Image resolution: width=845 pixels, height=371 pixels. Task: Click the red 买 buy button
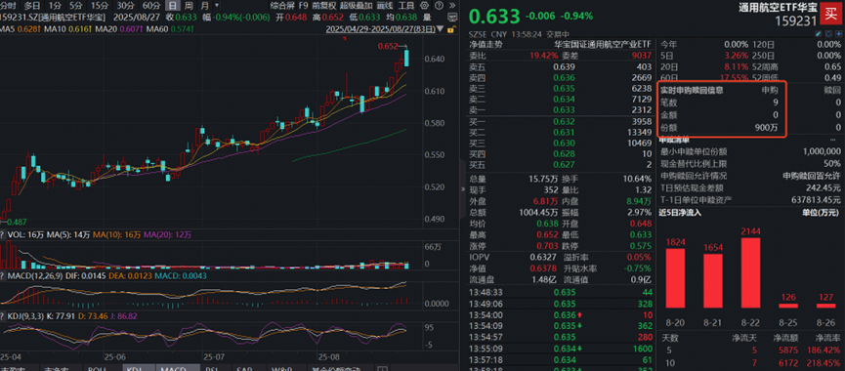click(x=831, y=14)
